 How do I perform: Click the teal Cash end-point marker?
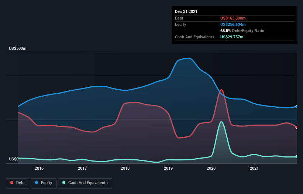pos(297,157)
